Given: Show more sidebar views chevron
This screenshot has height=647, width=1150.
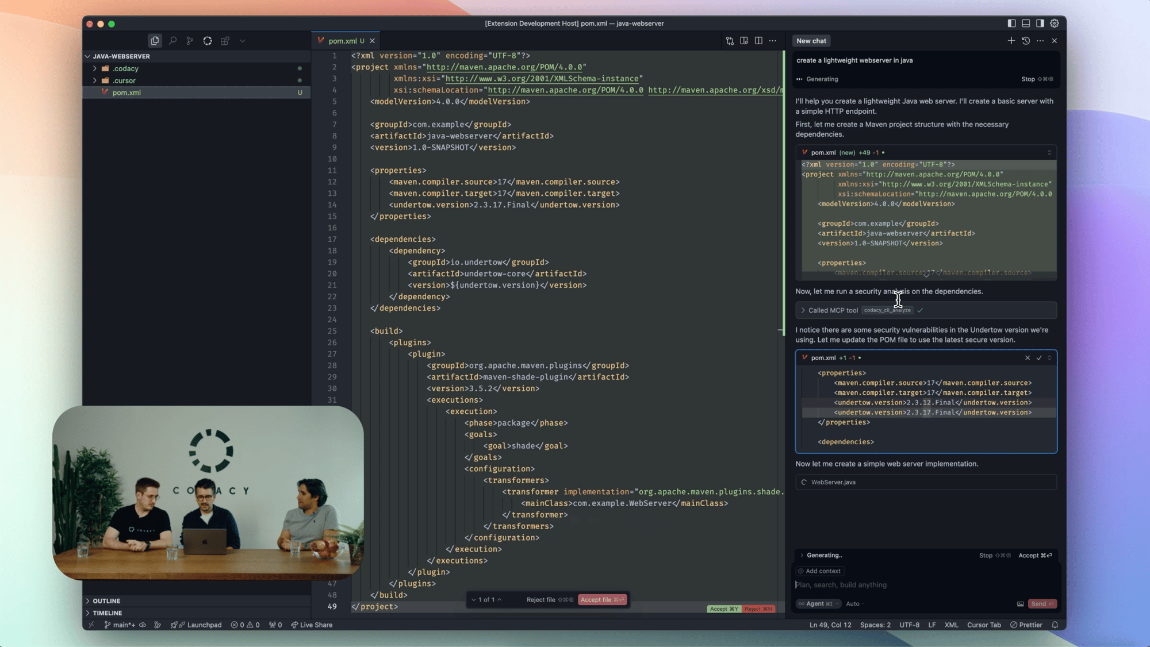Looking at the screenshot, I should click(x=243, y=41).
